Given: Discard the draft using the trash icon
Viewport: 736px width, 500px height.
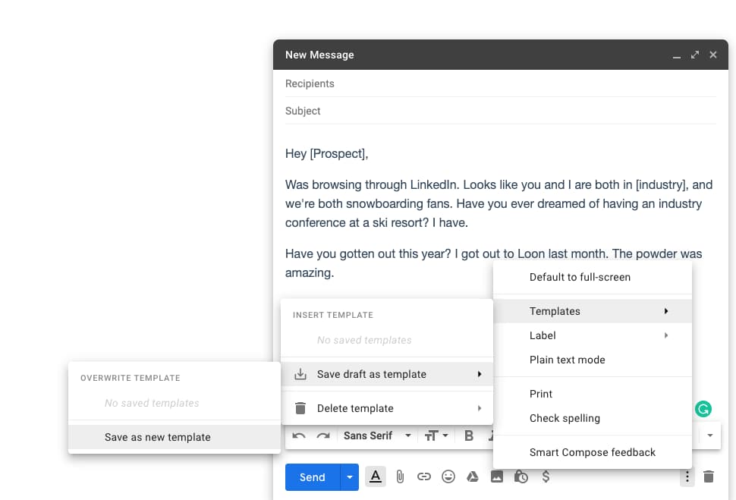Looking at the screenshot, I should [x=708, y=476].
